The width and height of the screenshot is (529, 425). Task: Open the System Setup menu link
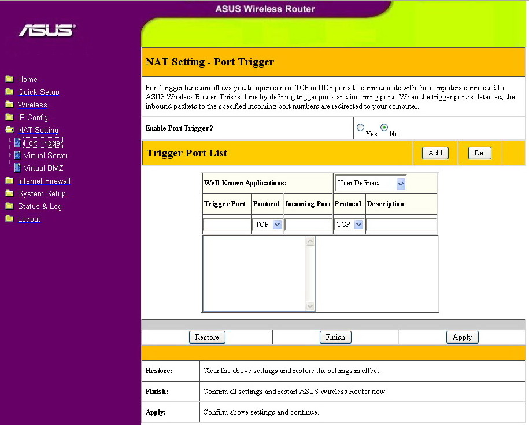pyautogui.click(x=42, y=194)
